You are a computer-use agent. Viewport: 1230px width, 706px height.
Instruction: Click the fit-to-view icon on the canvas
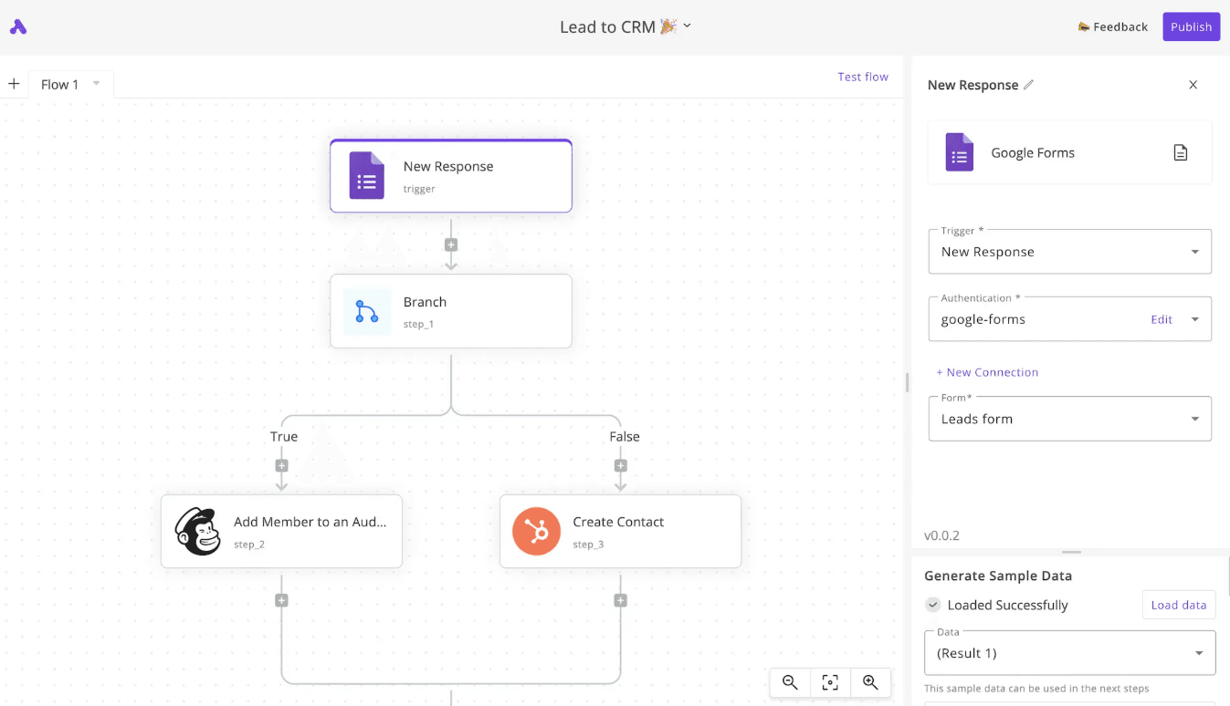(x=829, y=682)
